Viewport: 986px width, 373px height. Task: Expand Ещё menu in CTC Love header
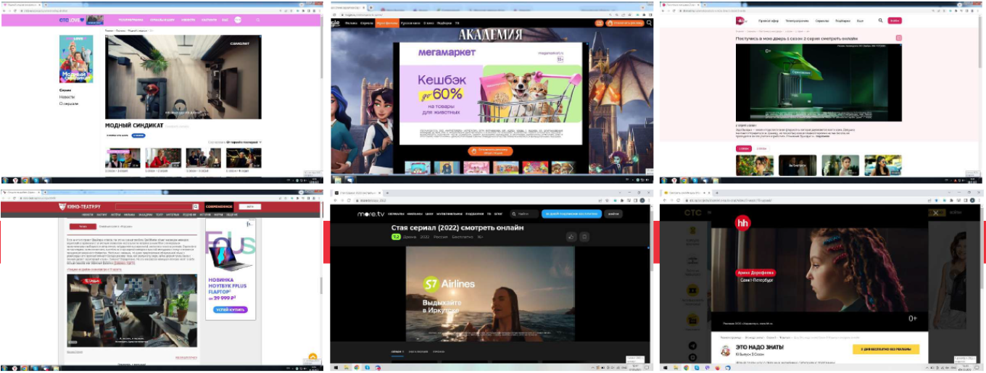[225, 20]
